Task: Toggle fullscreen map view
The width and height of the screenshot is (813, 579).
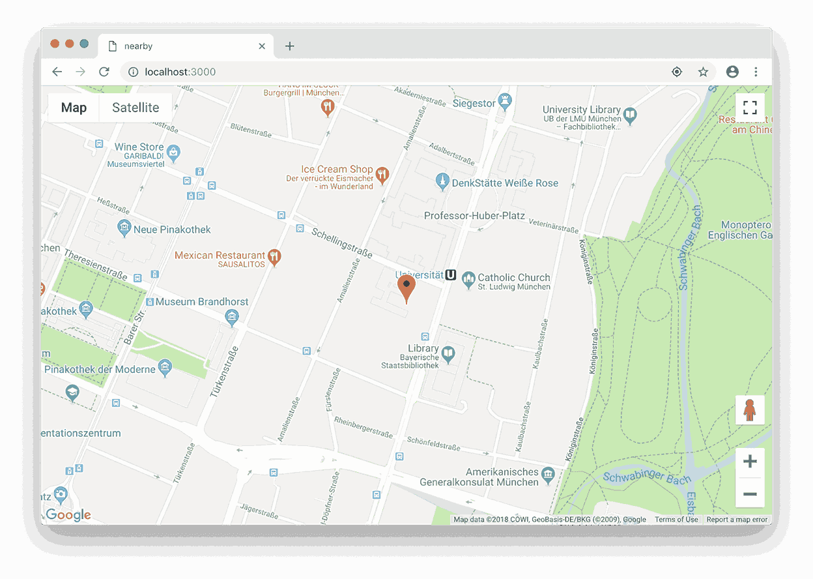Action: (x=750, y=108)
